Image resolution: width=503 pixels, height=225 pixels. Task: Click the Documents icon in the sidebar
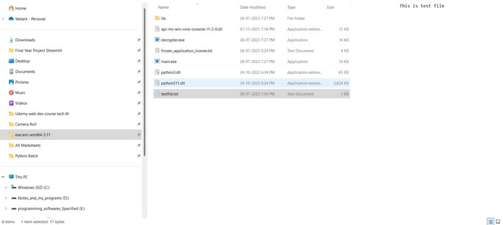click(x=11, y=71)
